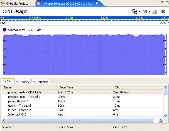Image resolution: width=169 pixels, height=131 pixels.
Task: Click the horizontal scrollbar right arrow
Action: (x=161, y=120)
